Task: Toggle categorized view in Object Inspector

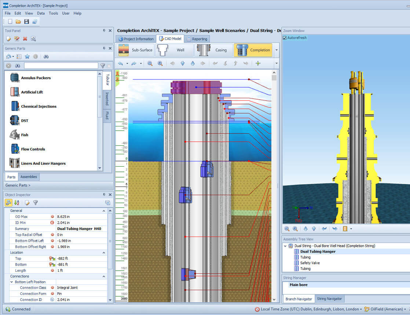Action: (8, 203)
